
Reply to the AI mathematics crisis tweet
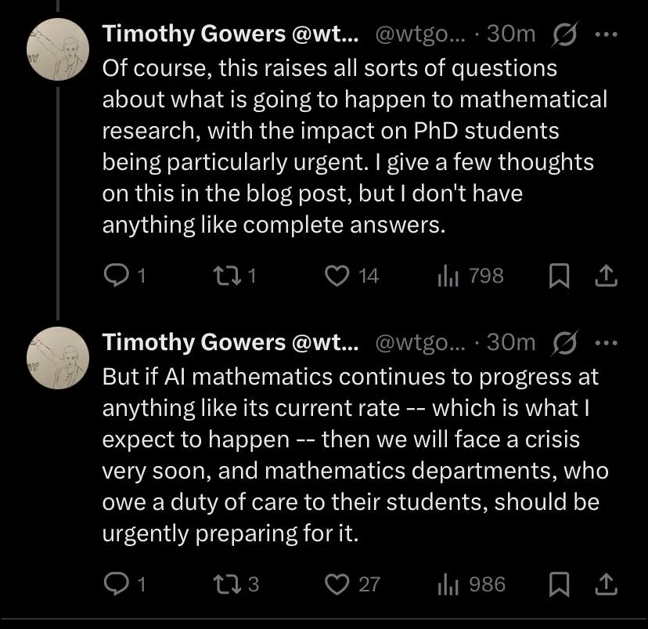(124, 584)
